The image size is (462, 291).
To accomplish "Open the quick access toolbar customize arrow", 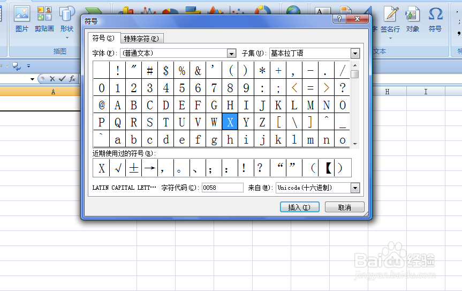I will (28, 66).
